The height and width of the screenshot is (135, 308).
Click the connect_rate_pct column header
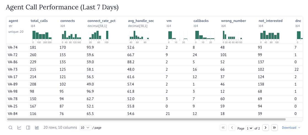tap(102, 21)
